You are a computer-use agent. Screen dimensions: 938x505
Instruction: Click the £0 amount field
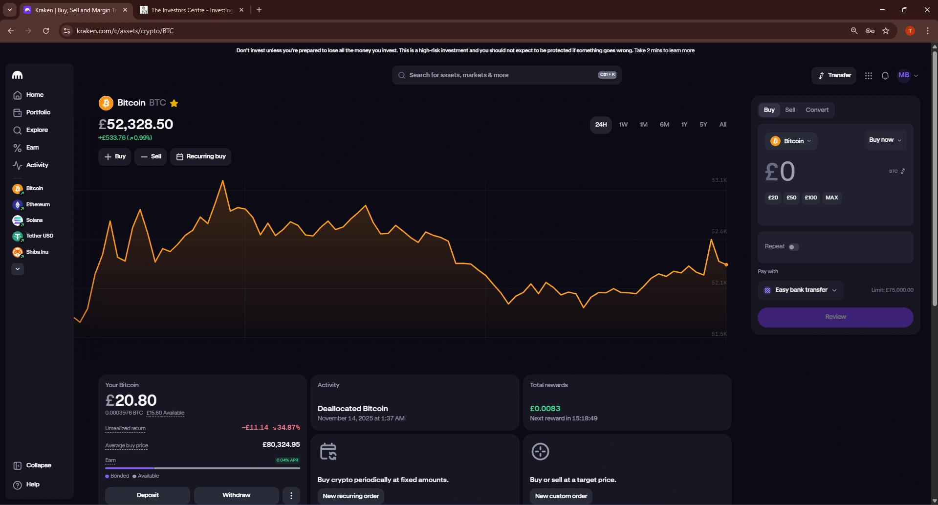[x=781, y=172]
